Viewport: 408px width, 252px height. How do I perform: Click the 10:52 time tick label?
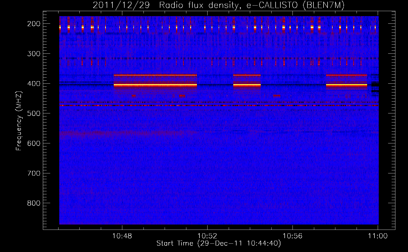pyautogui.click(x=207, y=236)
